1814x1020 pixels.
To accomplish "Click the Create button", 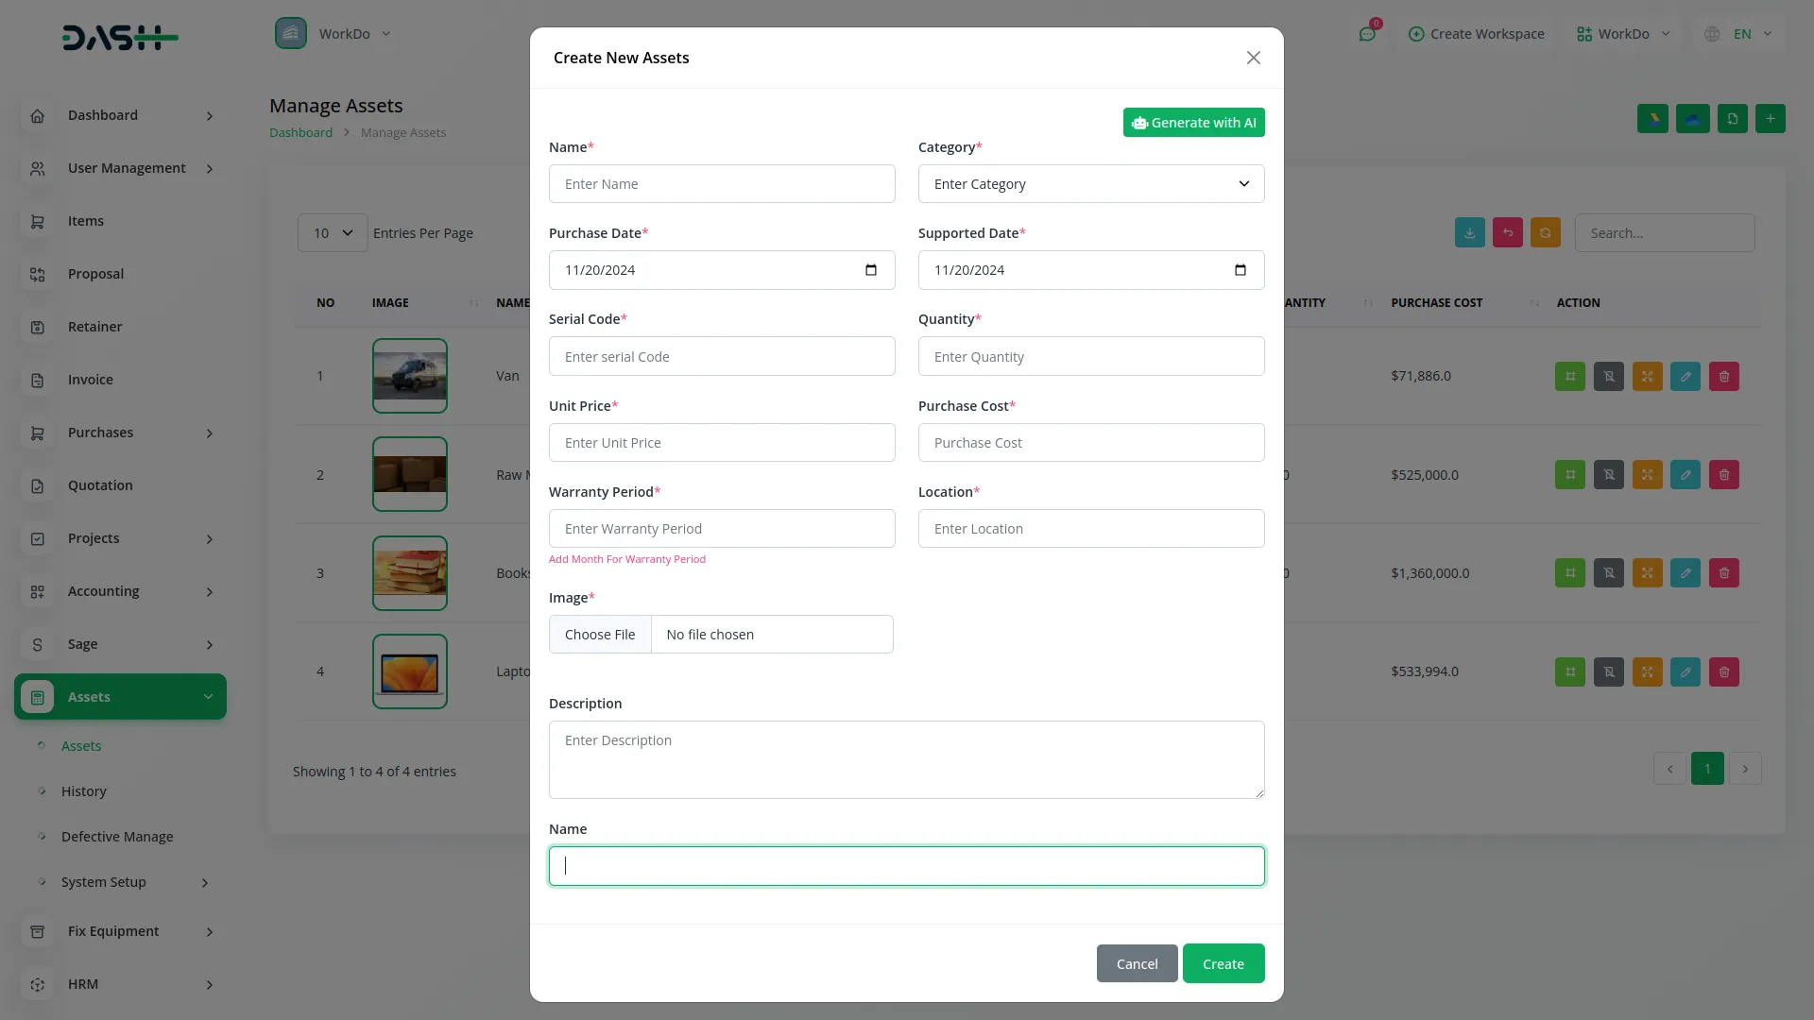I will click(1223, 963).
